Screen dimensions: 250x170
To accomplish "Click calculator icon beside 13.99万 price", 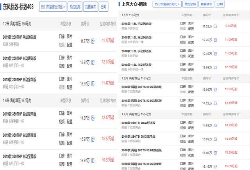I will 215,67.
